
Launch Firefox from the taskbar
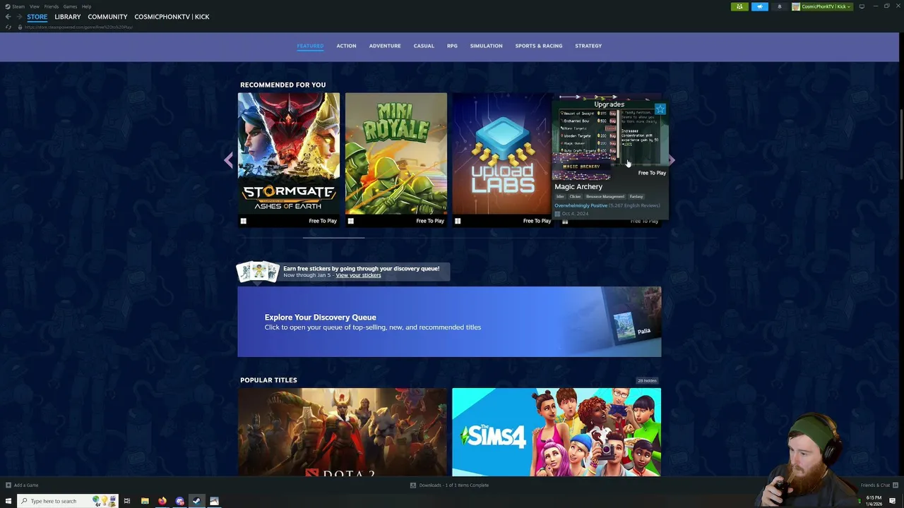tap(162, 501)
